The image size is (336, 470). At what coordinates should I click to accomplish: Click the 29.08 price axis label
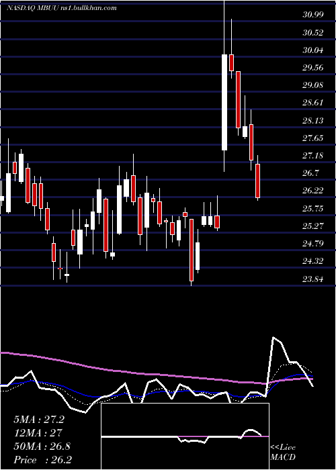(313, 85)
